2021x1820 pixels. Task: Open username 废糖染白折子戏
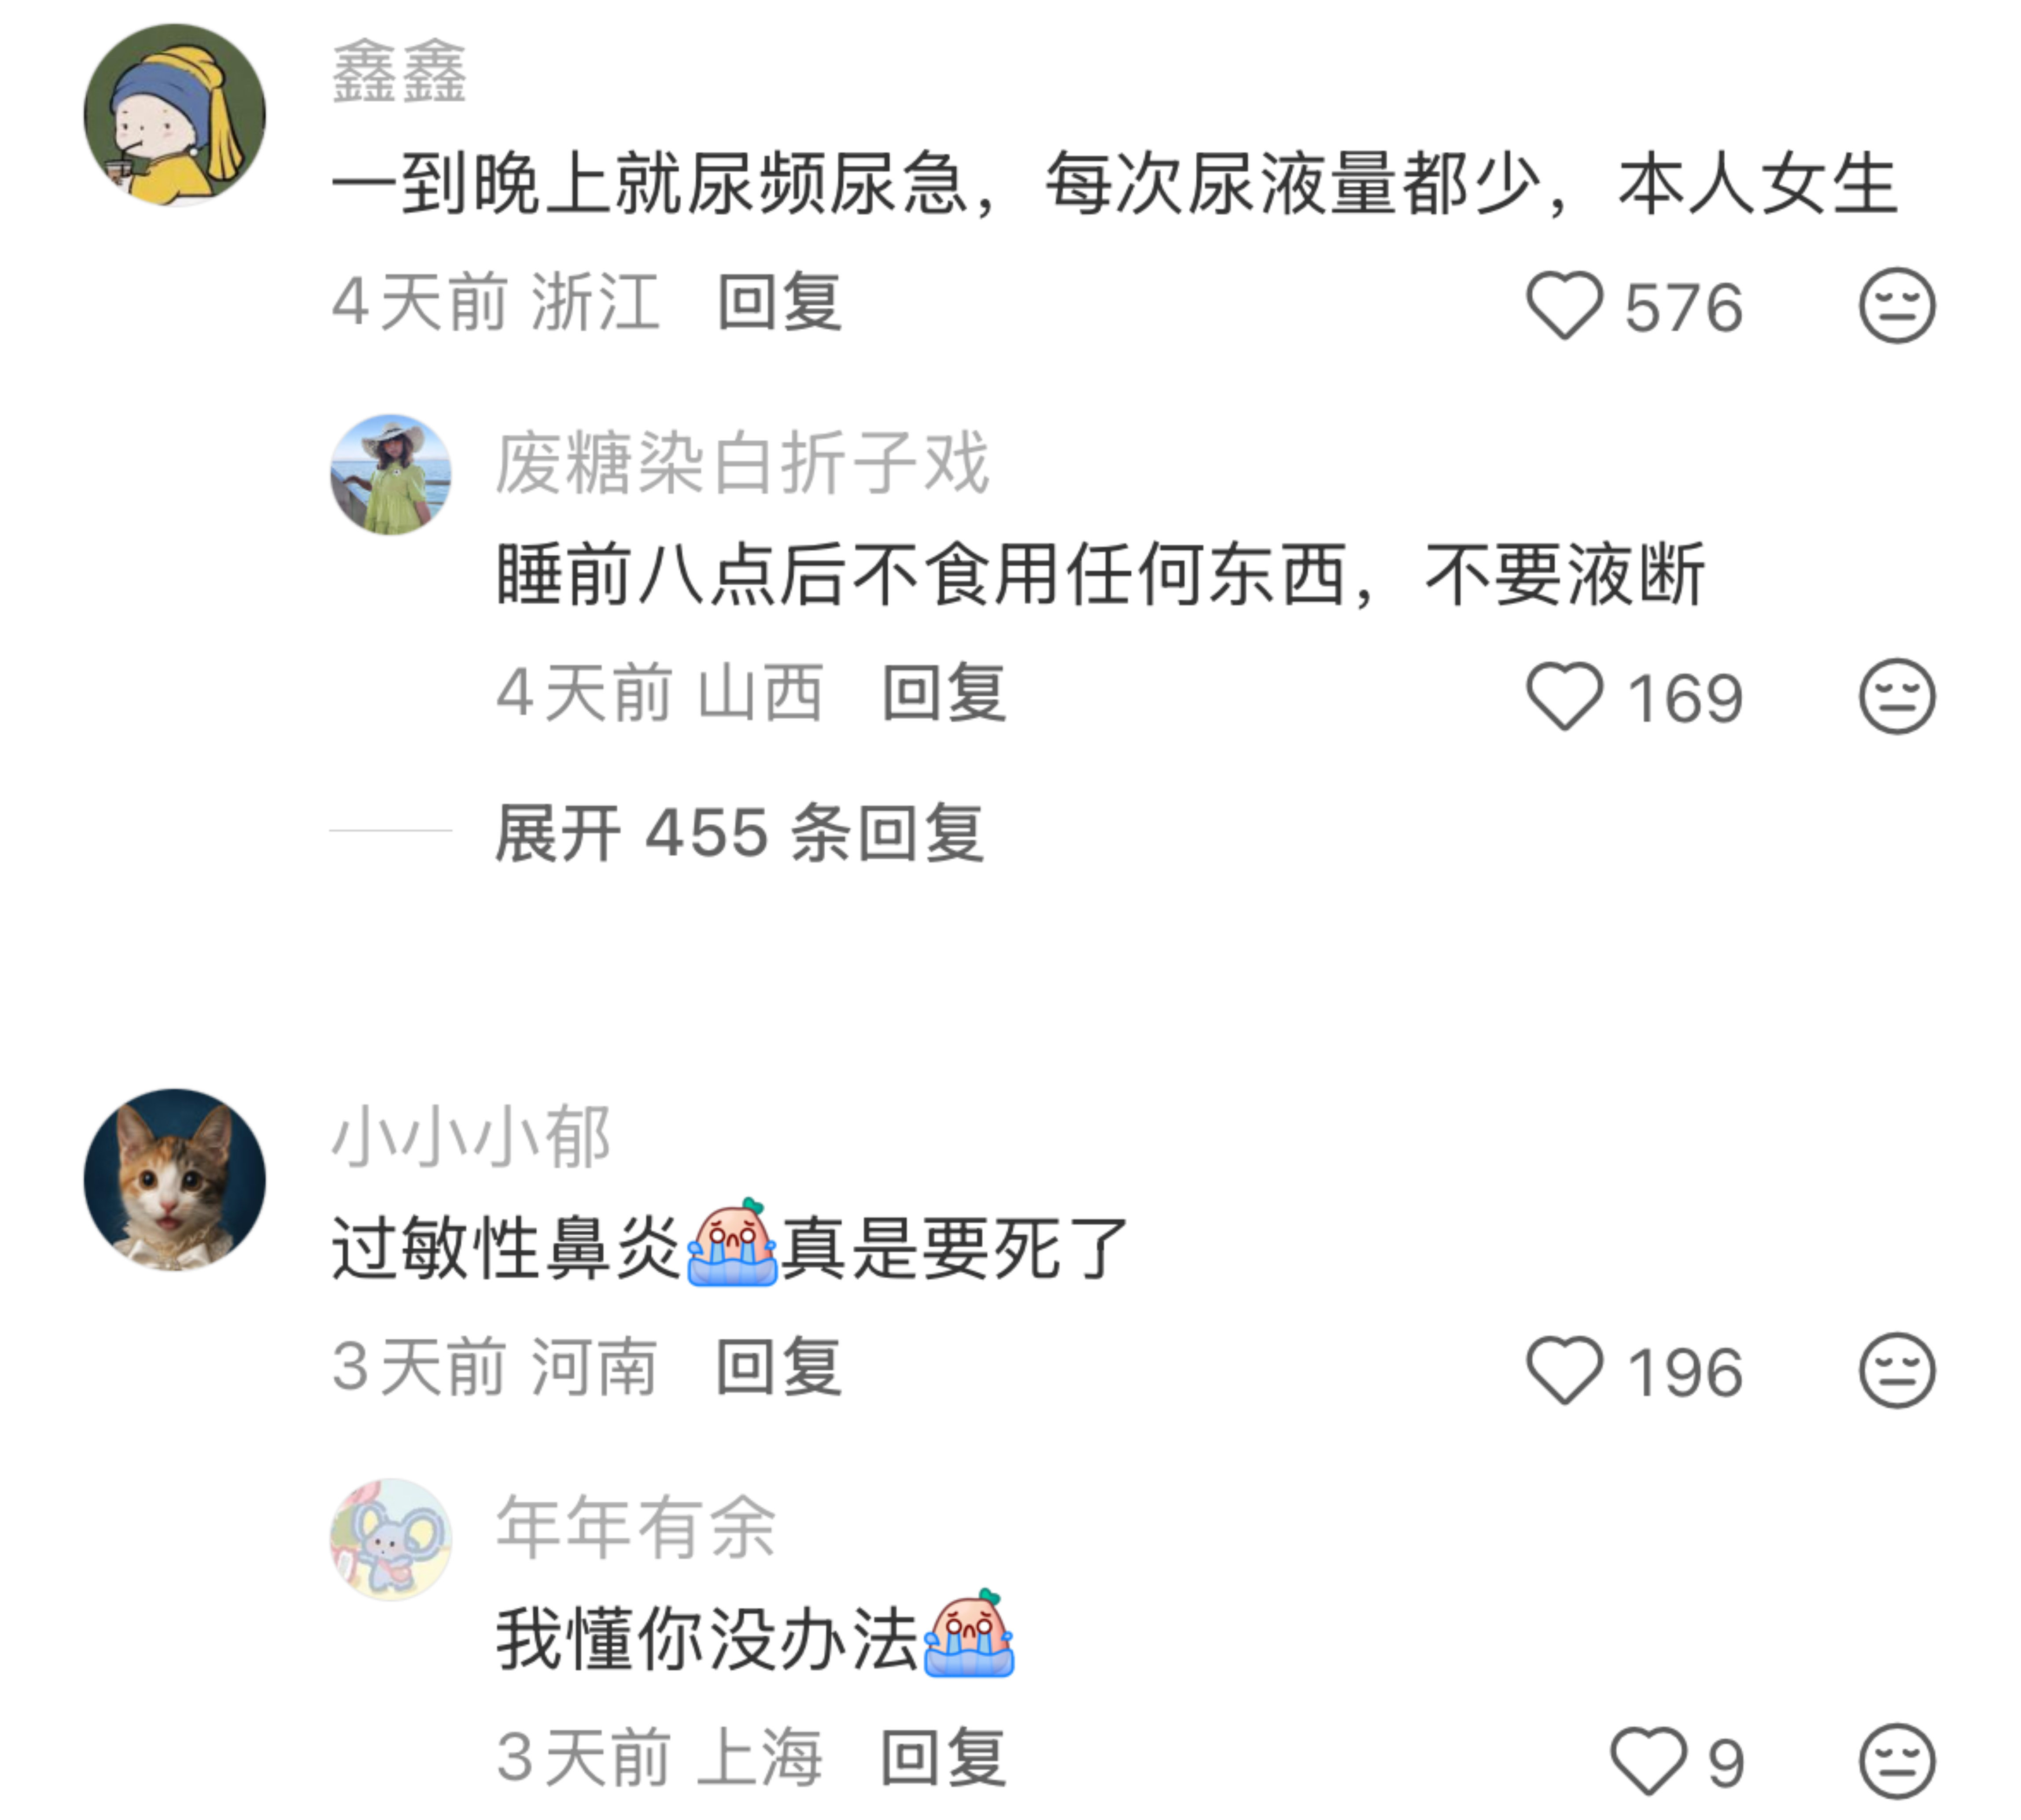click(742, 463)
